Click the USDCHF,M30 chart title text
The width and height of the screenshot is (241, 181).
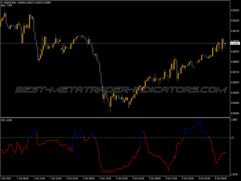point(10,3)
